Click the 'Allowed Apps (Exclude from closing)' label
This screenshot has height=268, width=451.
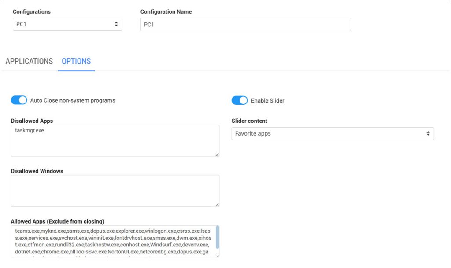[x=57, y=221]
